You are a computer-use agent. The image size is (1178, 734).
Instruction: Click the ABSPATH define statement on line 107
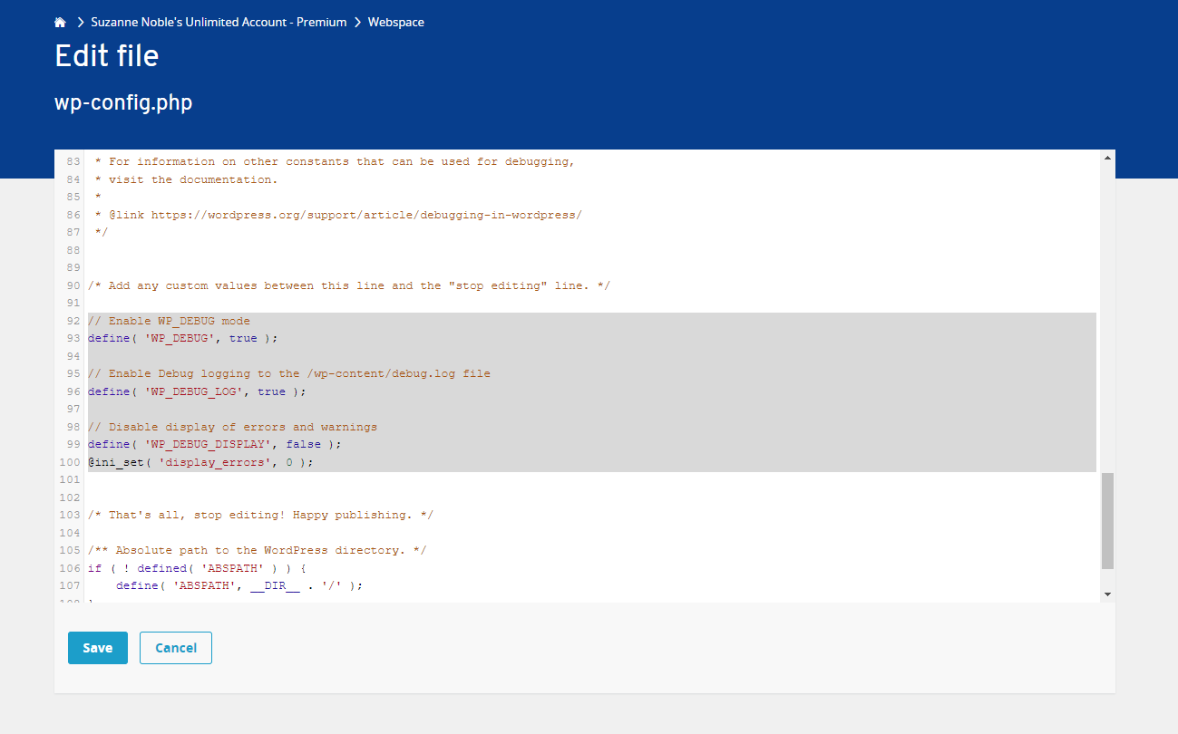239,585
